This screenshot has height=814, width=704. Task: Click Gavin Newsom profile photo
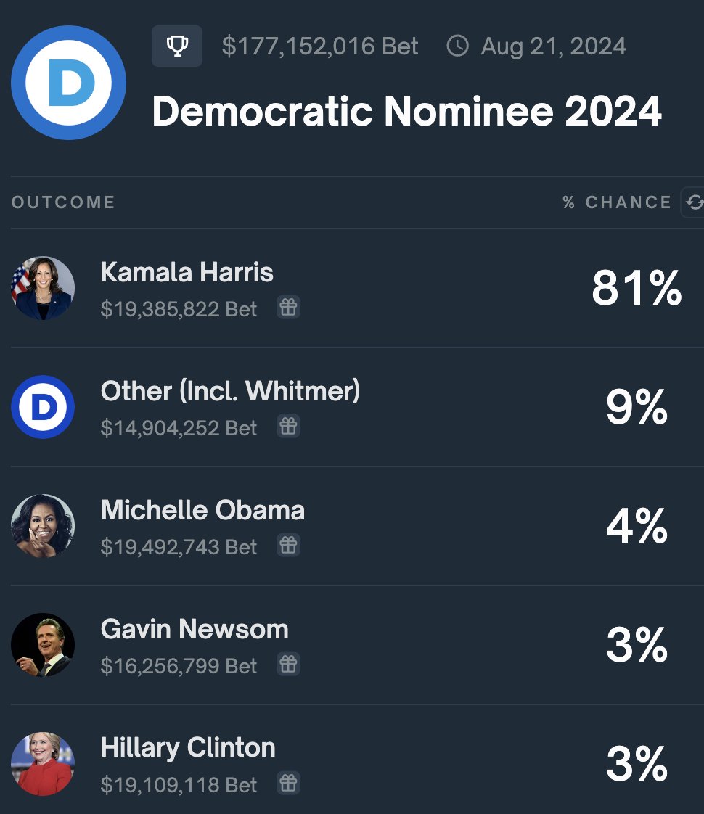pyautogui.click(x=43, y=645)
